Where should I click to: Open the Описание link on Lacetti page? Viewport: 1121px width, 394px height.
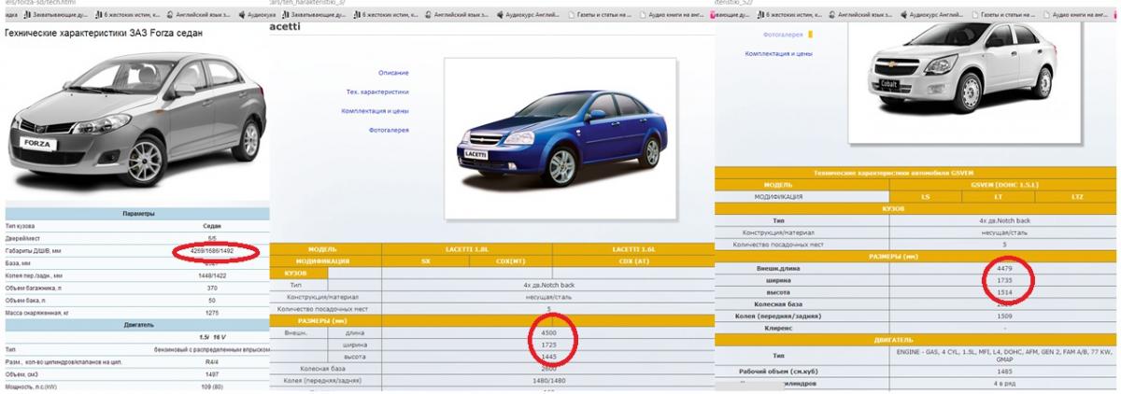pos(393,73)
